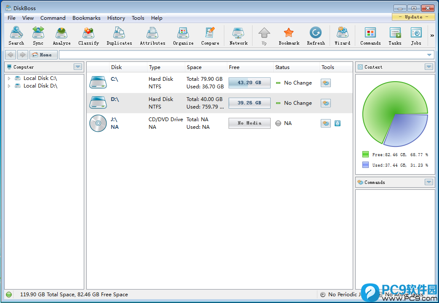This screenshot has width=439, height=303.
Task: Navigate forward with right arrow
Action: pyautogui.click(x=23, y=55)
